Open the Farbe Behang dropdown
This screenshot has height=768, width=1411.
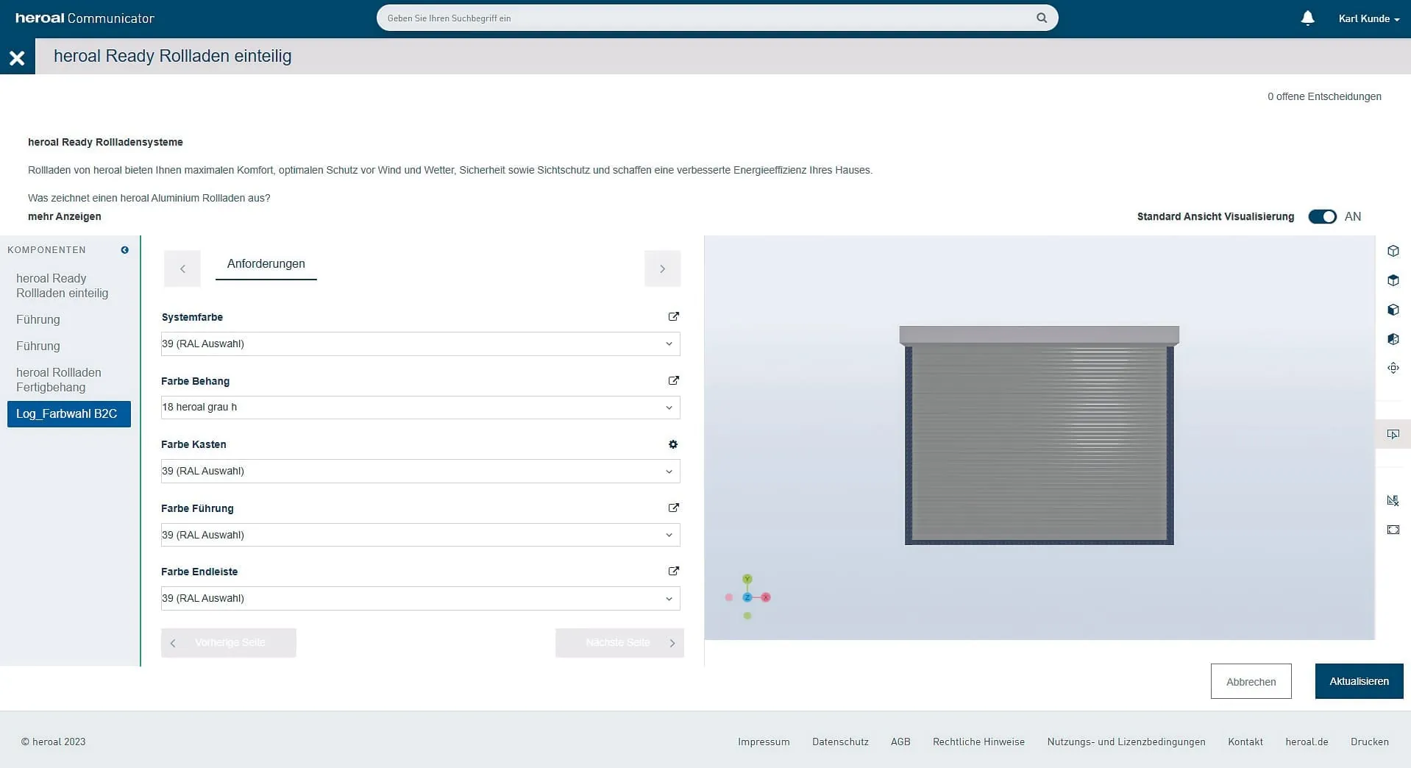420,408
